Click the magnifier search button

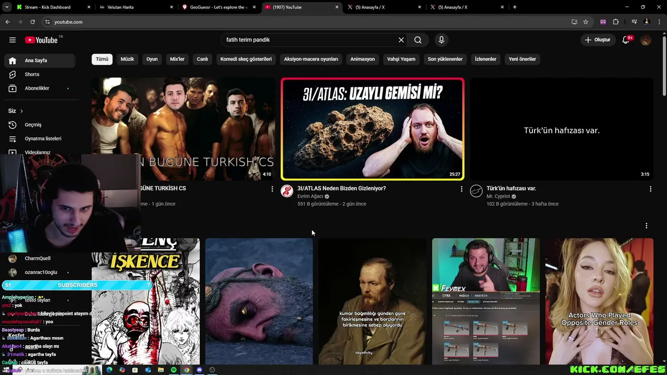(x=418, y=40)
